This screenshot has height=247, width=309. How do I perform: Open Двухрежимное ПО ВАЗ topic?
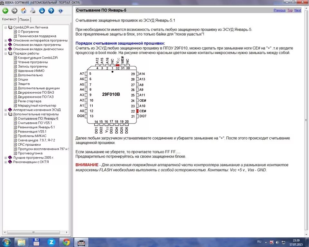click(36, 92)
